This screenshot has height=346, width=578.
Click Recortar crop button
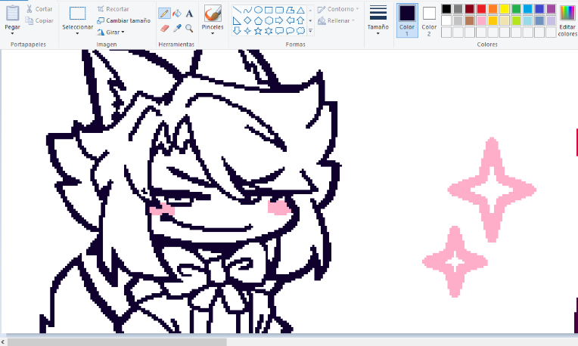[113, 9]
